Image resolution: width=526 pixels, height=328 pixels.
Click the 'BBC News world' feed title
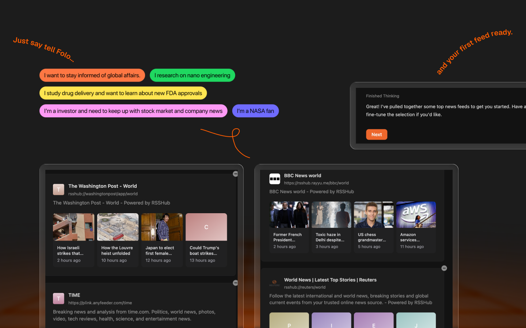(x=302, y=176)
